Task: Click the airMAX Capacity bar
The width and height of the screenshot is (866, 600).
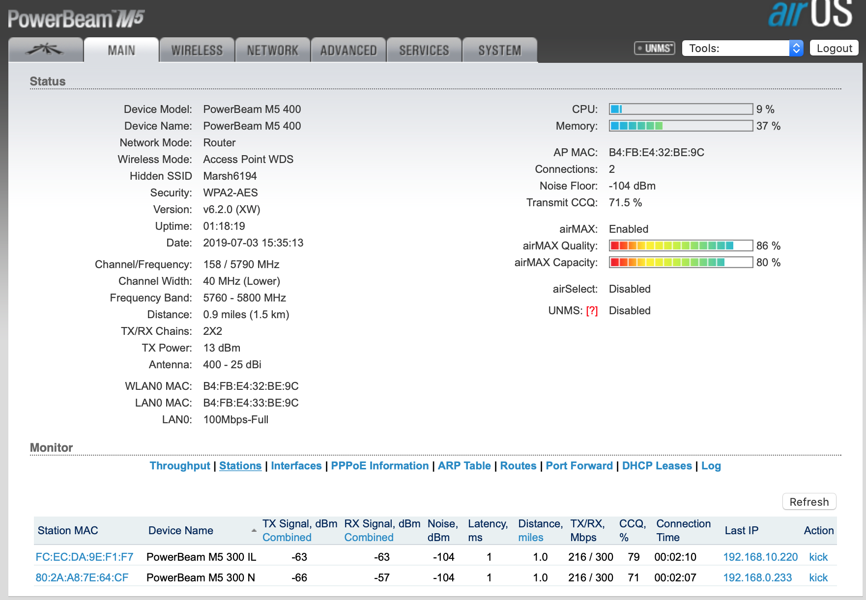Action: click(x=681, y=262)
